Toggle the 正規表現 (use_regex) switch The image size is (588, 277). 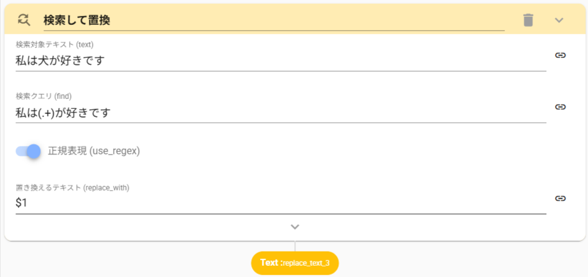[28, 151]
